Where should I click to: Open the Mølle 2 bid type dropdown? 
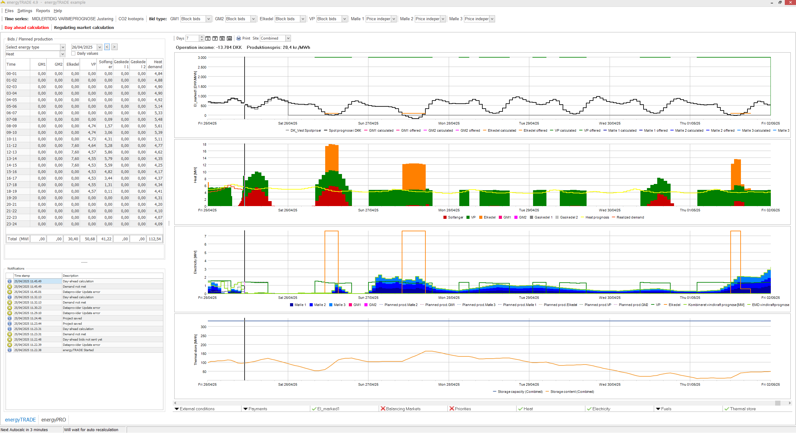click(x=443, y=19)
